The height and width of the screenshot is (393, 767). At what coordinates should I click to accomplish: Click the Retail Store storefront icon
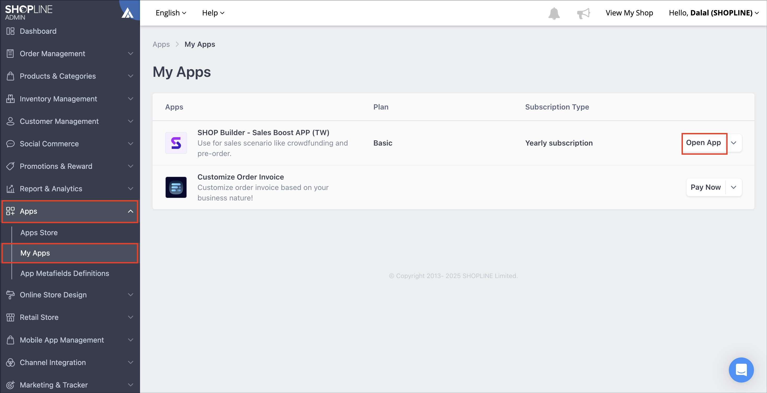10,317
